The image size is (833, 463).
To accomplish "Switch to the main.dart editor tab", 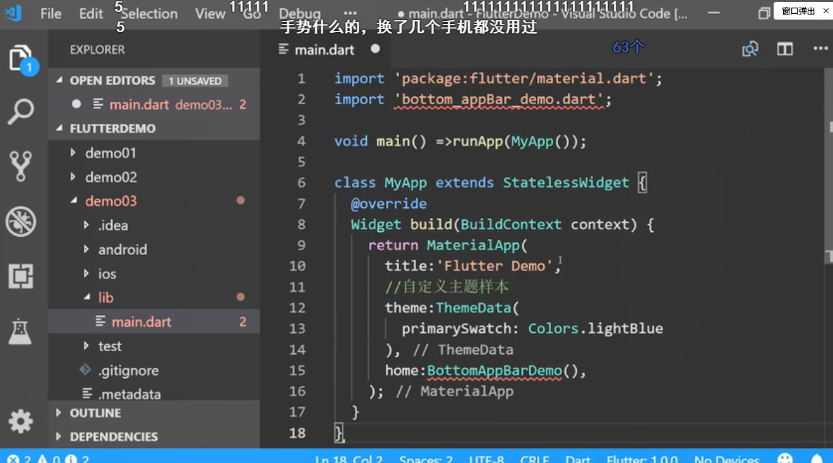I will 325,49.
